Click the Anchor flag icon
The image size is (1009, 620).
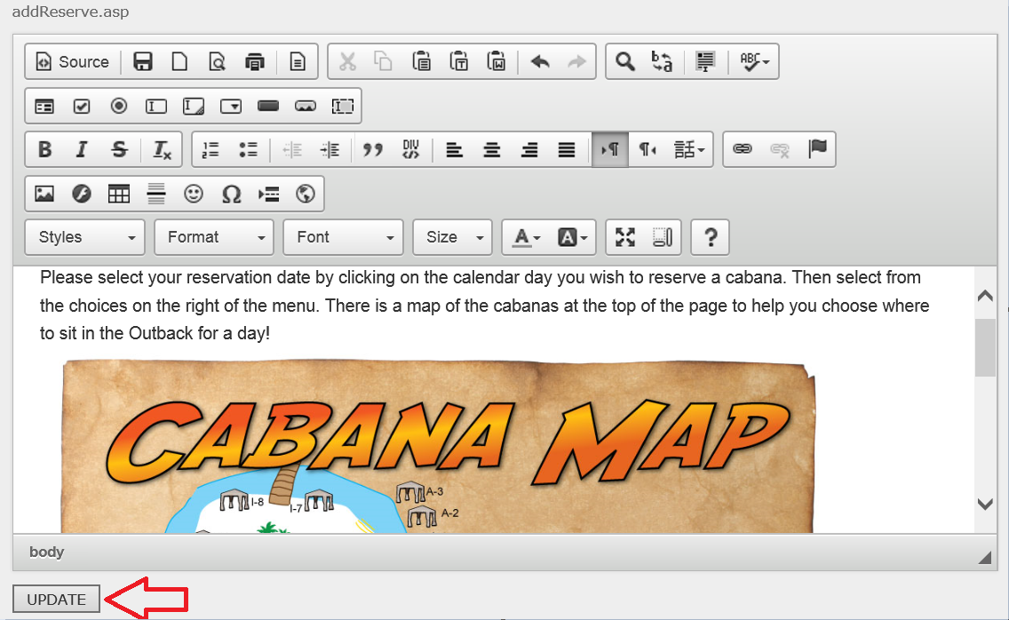[x=817, y=150]
